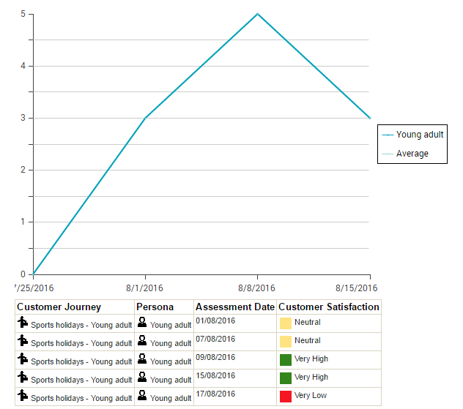463x409 pixels.
Task: Open Young adult persona link in 15/08/2016 row
Action: 171,380
